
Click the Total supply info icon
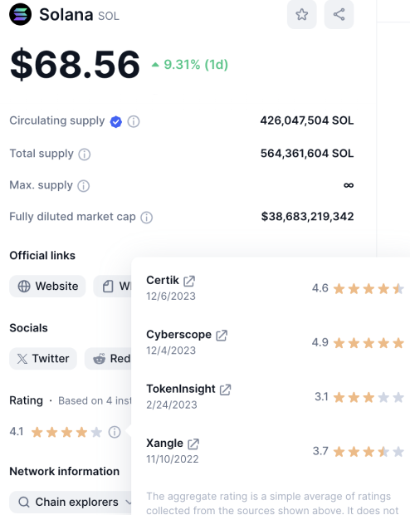(85, 154)
